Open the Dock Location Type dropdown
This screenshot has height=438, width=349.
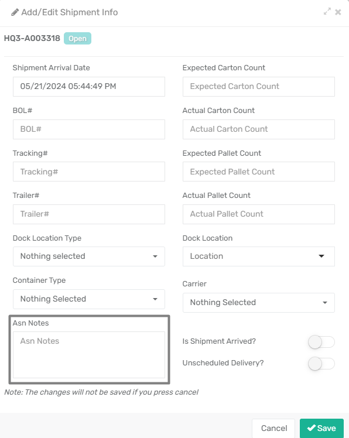[89, 256]
